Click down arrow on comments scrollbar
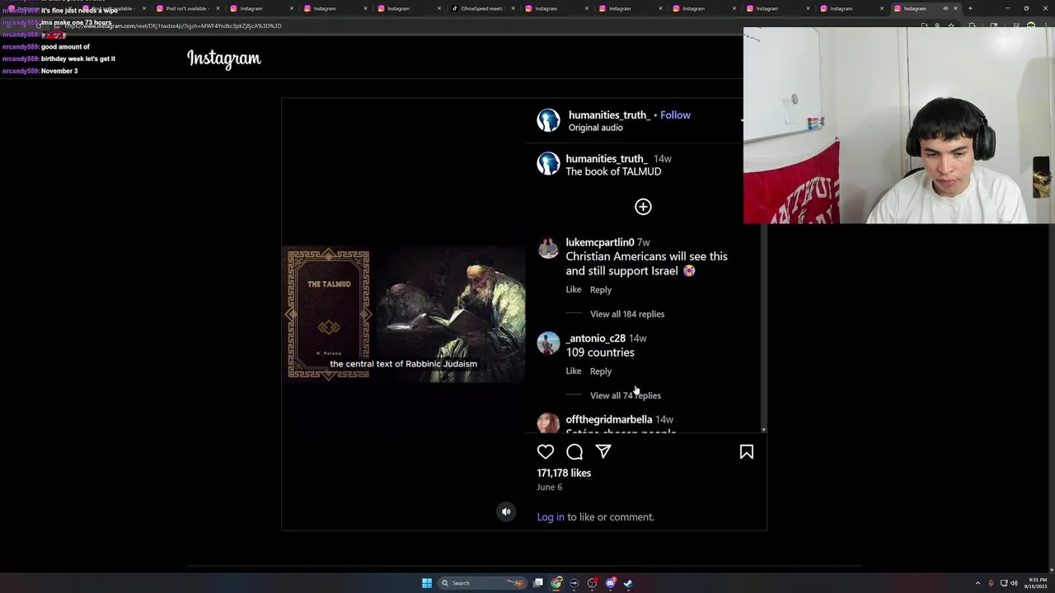Image resolution: width=1055 pixels, height=593 pixels. (x=764, y=430)
